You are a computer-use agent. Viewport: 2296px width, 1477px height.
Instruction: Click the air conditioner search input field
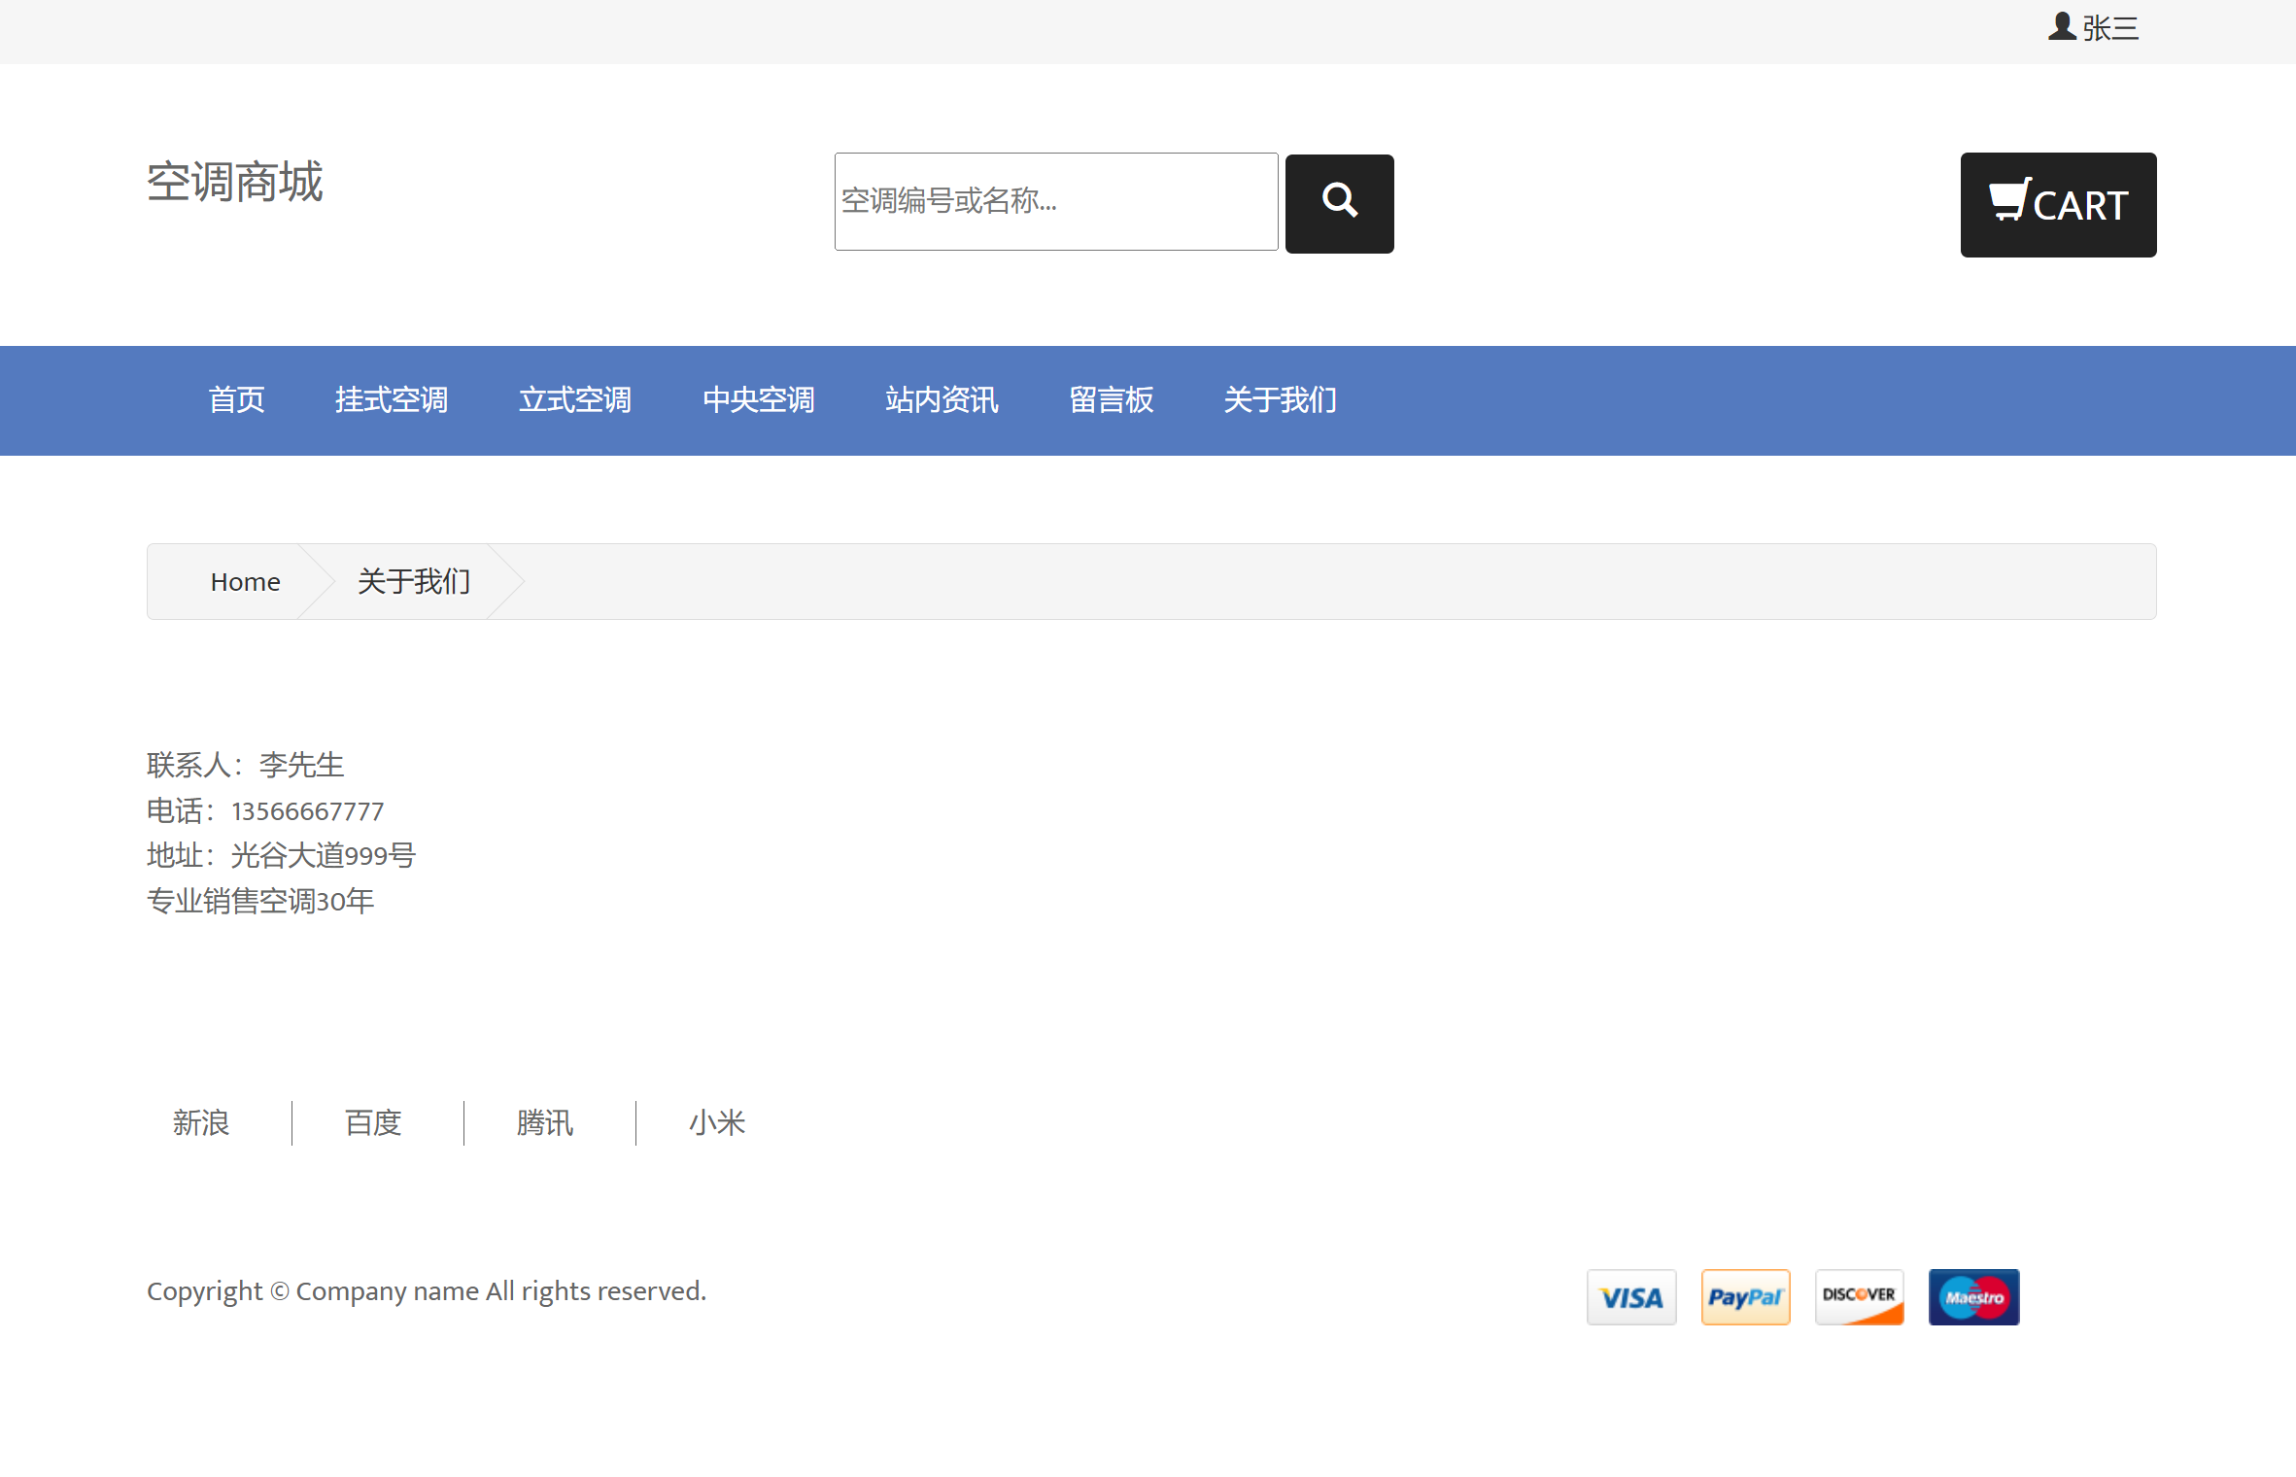click(1055, 202)
